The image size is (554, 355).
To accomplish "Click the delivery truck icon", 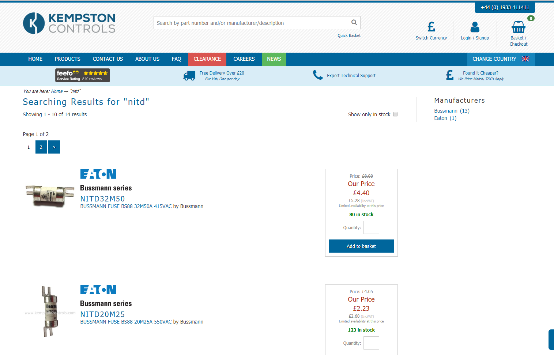I will click(189, 76).
